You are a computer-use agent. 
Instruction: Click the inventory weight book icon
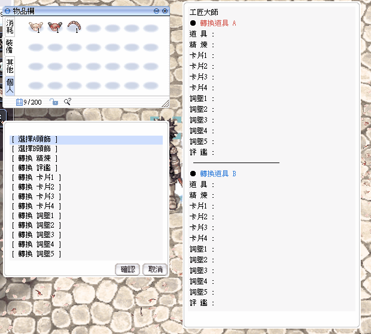pos(19,102)
